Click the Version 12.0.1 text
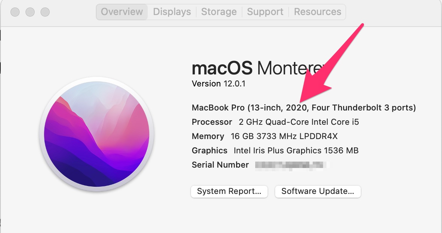This screenshot has height=233, width=442. 218,83
